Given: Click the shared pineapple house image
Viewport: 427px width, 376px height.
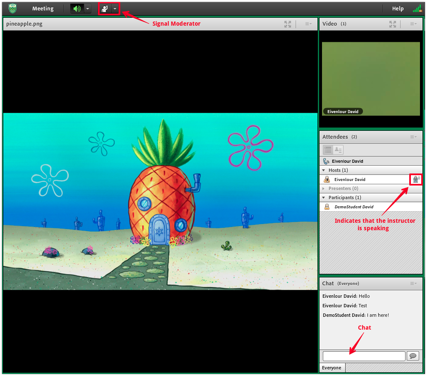Looking at the screenshot, I should tap(160, 201).
